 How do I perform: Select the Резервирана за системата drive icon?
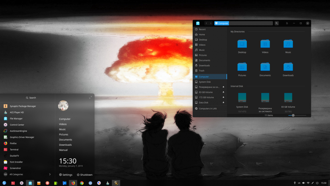point(265,97)
